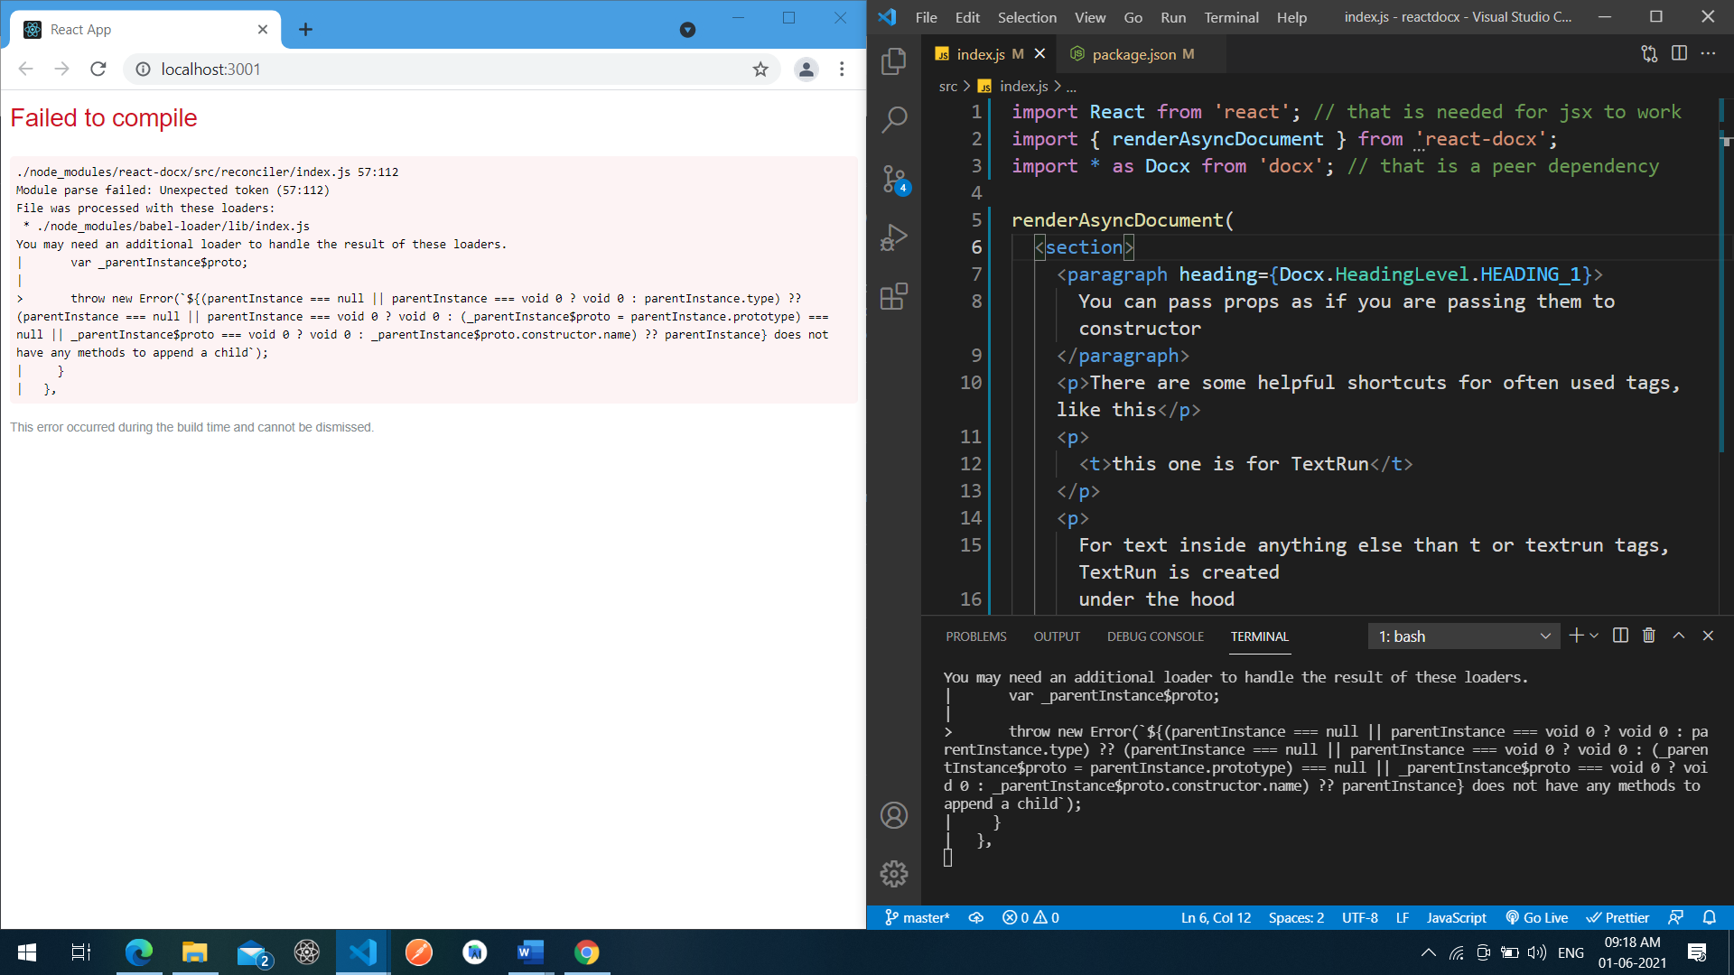Start Go Live server in status bar
Viewport: 1734px width, 975px height.
[1536, 917]
